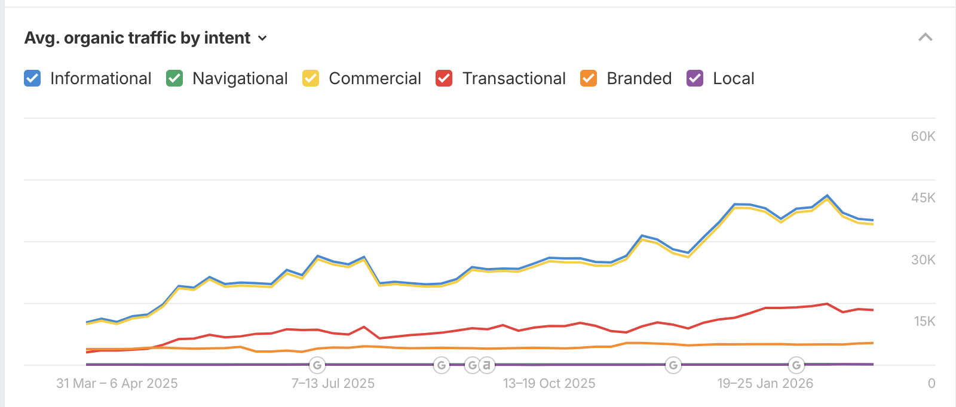Collapse the widget using the top-right chevron
Viewport: 956px width, 407px height.
(x=926, y=37)
